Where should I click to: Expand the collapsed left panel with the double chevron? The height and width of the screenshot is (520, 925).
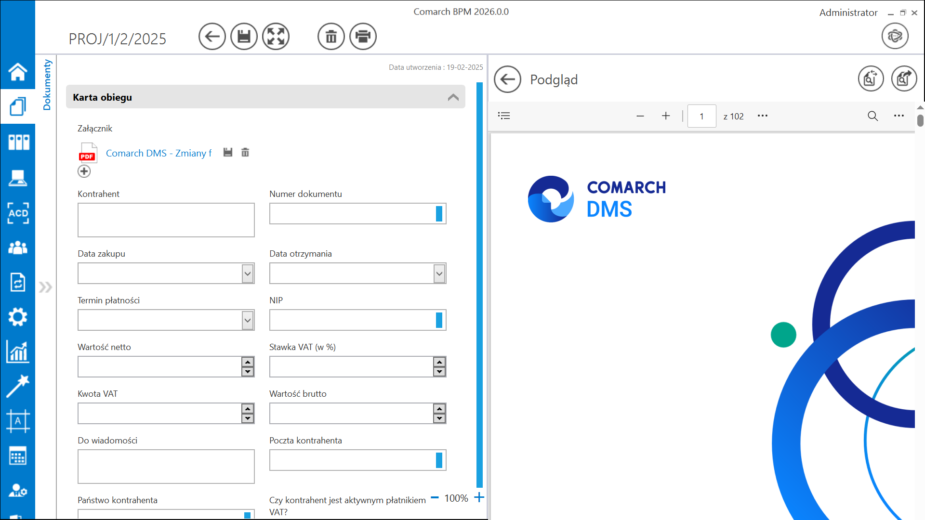(45, 287)
